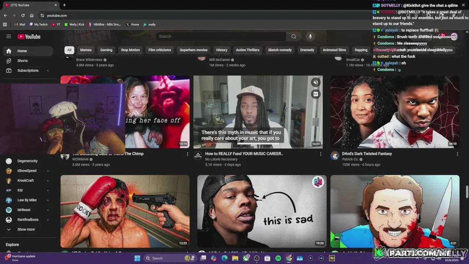469x264 pixels.
Task: Open Microsoft Edge from the taskbar
Action: click(x=224, y=258)
